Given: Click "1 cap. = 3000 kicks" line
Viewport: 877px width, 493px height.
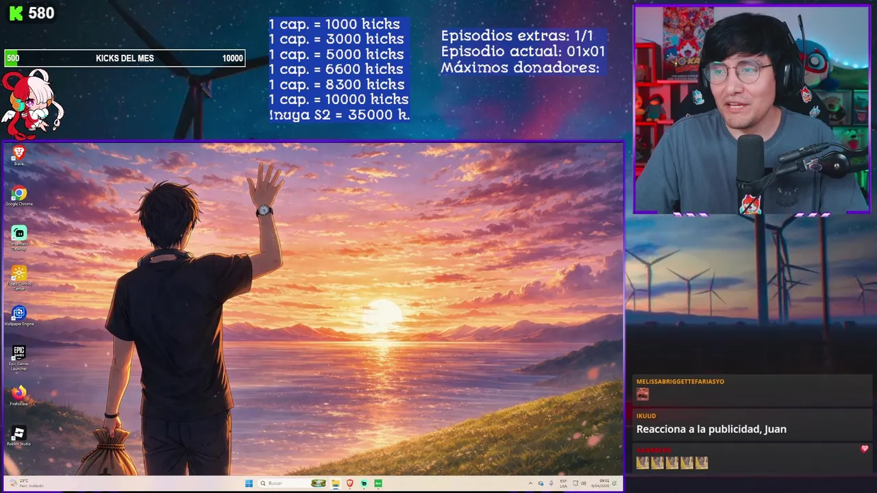Looking at the screenshot, I should (336, 39).
